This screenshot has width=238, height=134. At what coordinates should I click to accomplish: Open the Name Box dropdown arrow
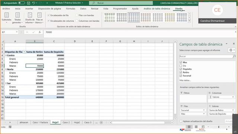(17, 32)
